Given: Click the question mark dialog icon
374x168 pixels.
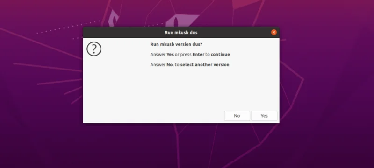Looking at the screenshot, I should click(94, 49).
